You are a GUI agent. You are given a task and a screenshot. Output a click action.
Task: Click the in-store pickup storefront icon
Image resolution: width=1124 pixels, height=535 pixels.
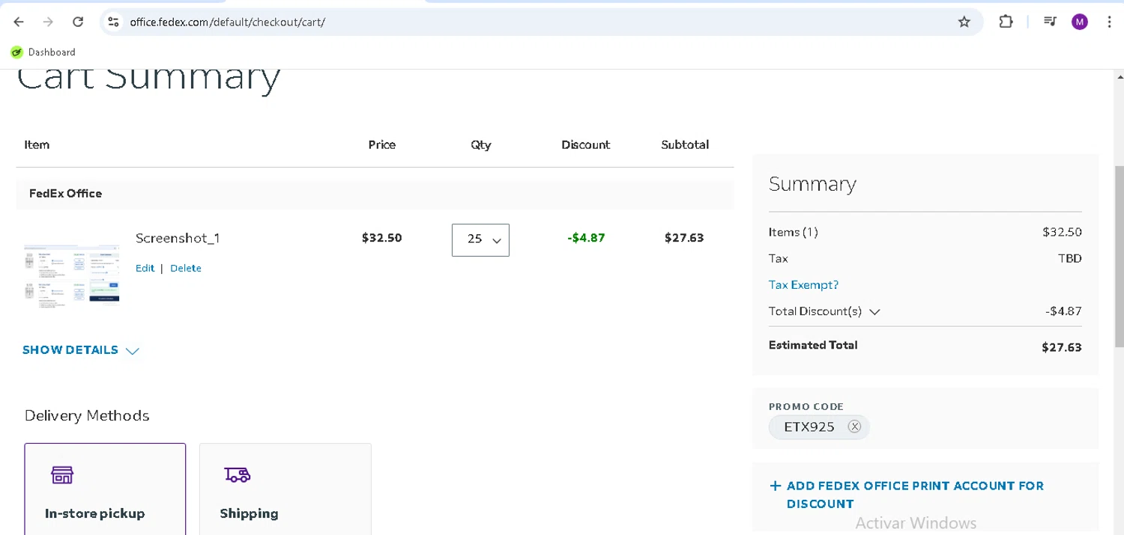tap(62, 474)
